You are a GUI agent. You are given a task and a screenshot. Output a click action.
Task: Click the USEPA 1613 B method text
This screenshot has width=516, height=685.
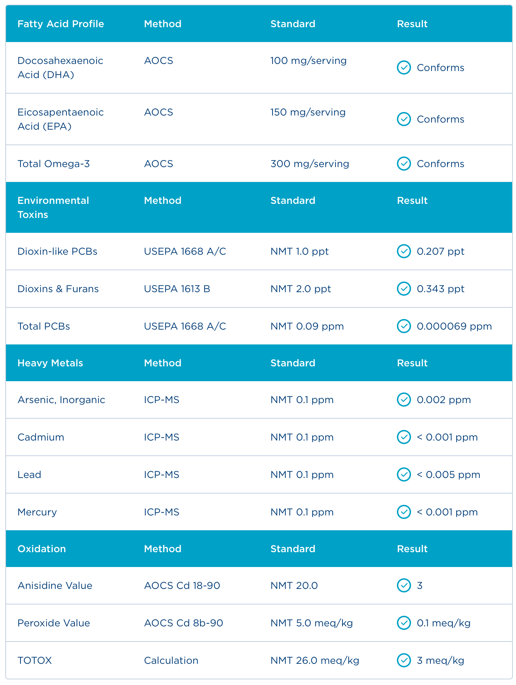pyautogui.click(x=177, y=289)
